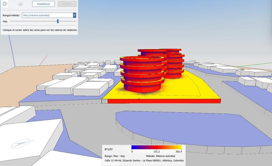This screenshot has width=272, height=166.
Task: Click the radiation color gradient legend bar
Action: 157,147
